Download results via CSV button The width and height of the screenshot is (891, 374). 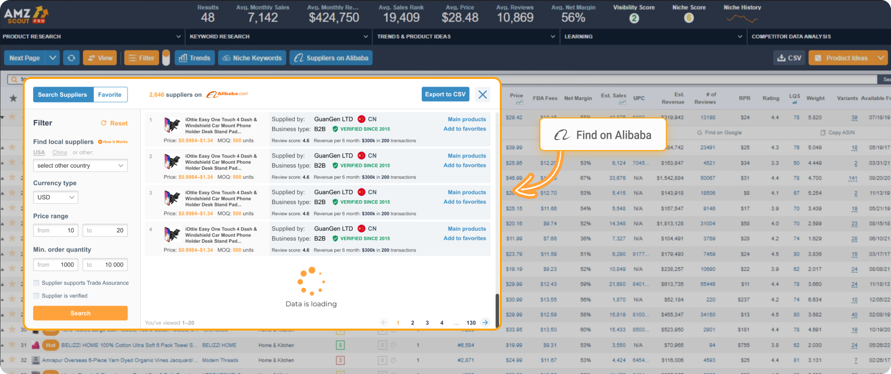[x=789, y=58]
